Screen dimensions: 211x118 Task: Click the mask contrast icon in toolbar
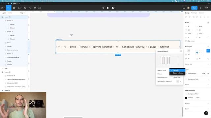pos(108,8)
